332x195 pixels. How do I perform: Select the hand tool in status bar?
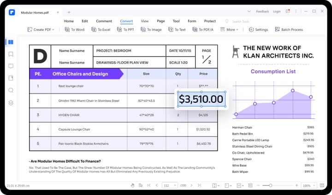click(132, 185)
